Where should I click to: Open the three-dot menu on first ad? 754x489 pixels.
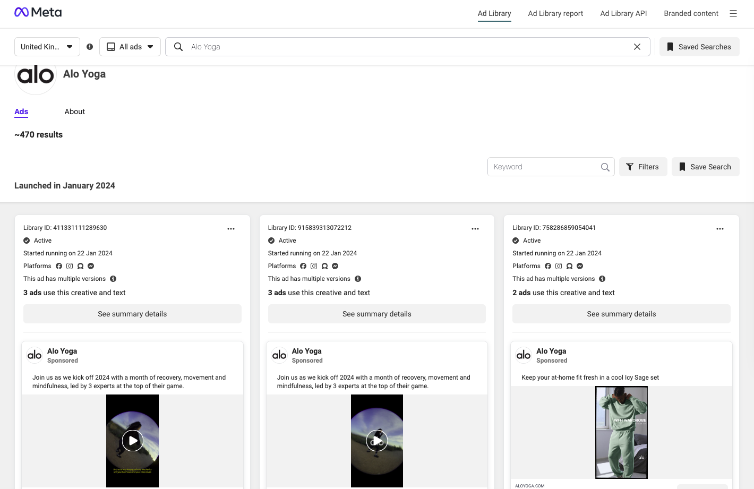point(231,228)
